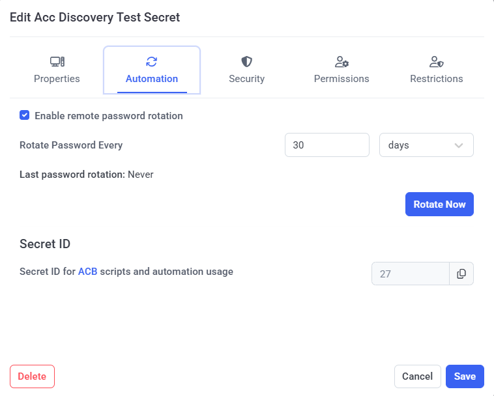The image size is (494, 396).
Task: Click the Permissions user-gear icon
Action: click(x=341, y=62)
